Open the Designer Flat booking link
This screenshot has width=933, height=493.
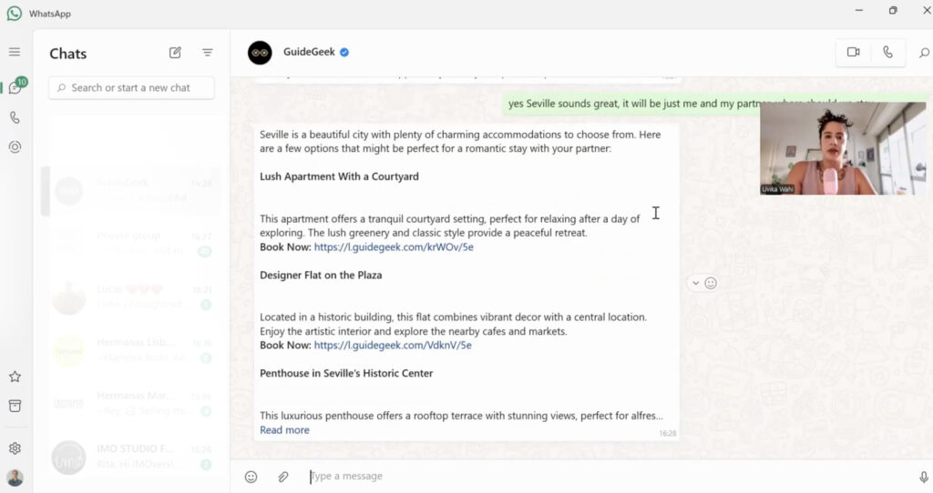pos(393,346)
